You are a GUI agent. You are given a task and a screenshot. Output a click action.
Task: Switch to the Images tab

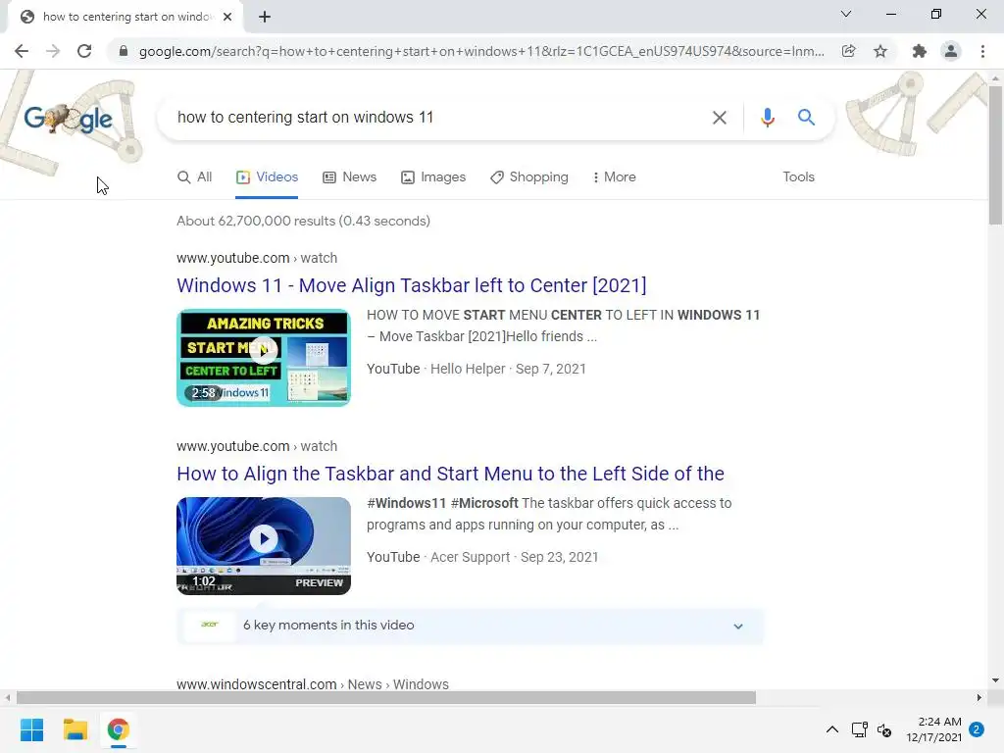tap(433, 177)
